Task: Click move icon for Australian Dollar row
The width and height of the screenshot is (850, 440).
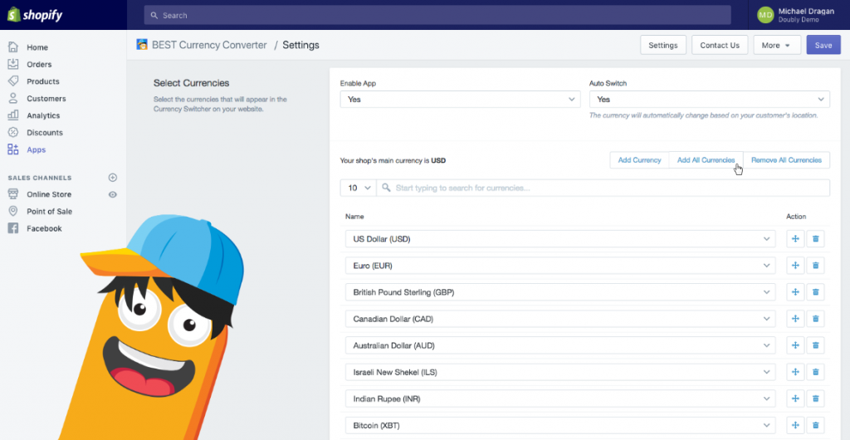Action: 795,345
